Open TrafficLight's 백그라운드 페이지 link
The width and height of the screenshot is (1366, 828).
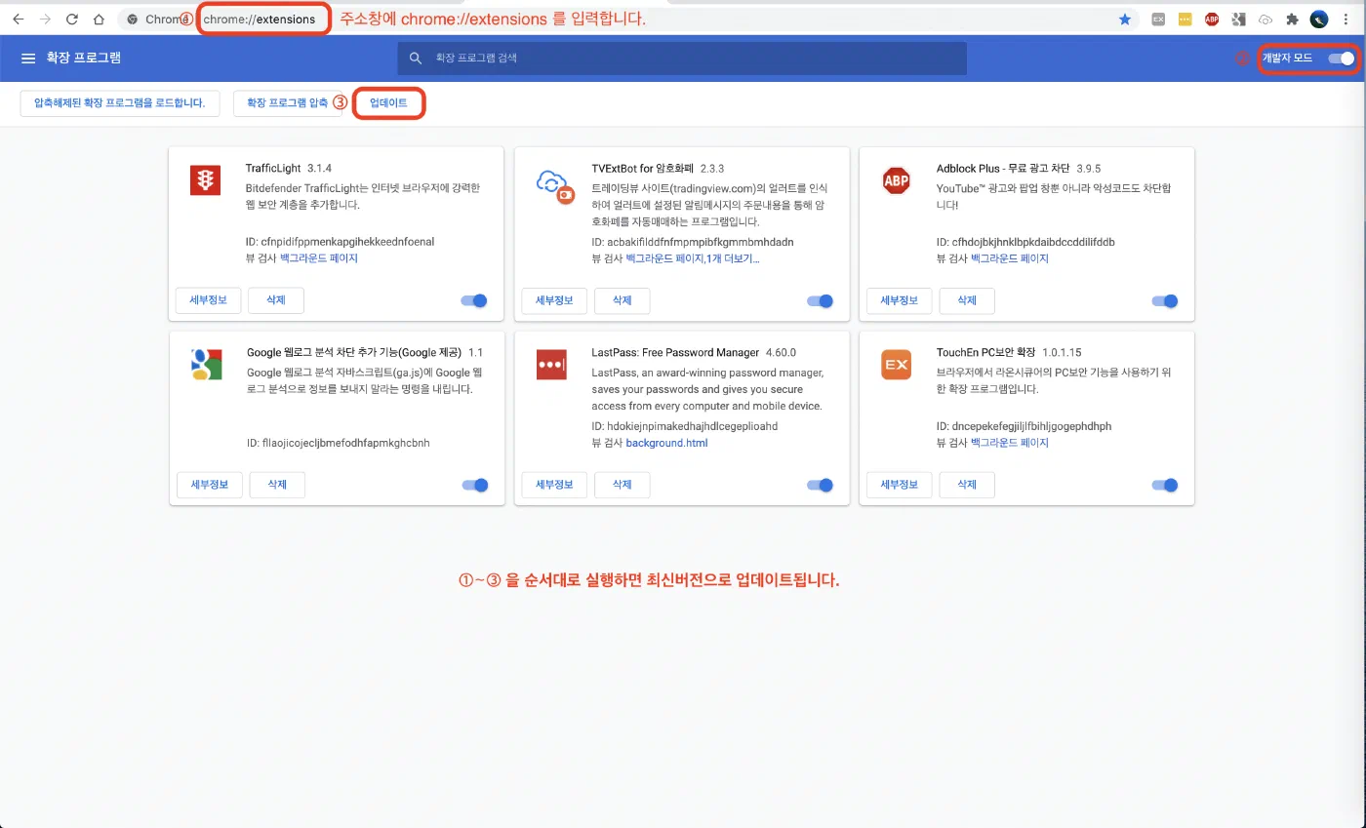319,258
